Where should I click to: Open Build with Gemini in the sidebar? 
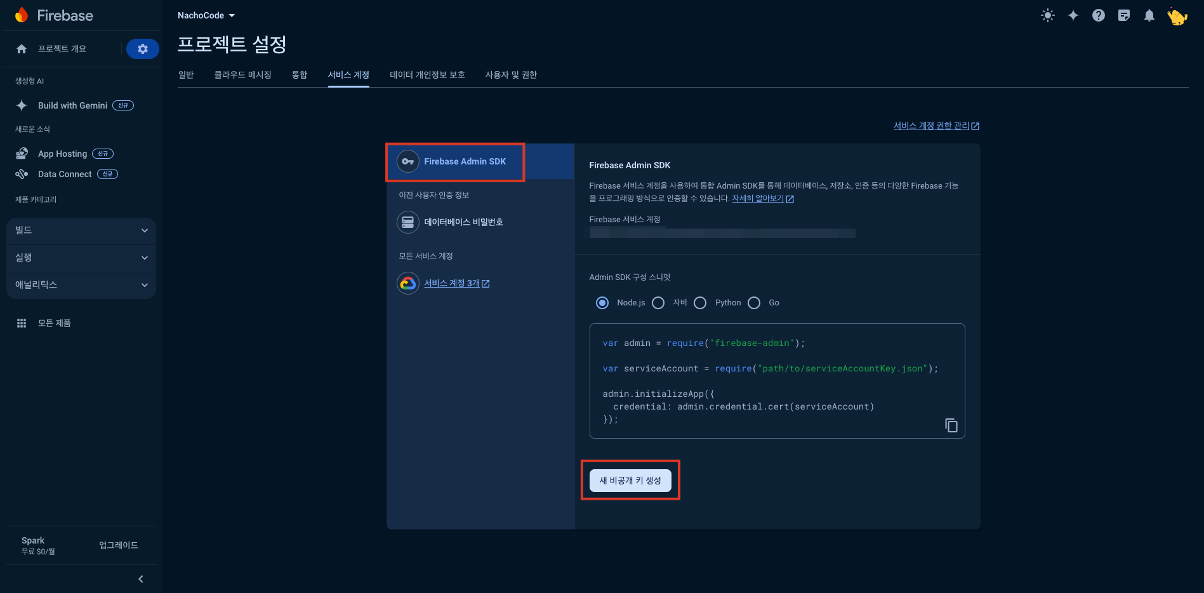click(x=72, y=105)
